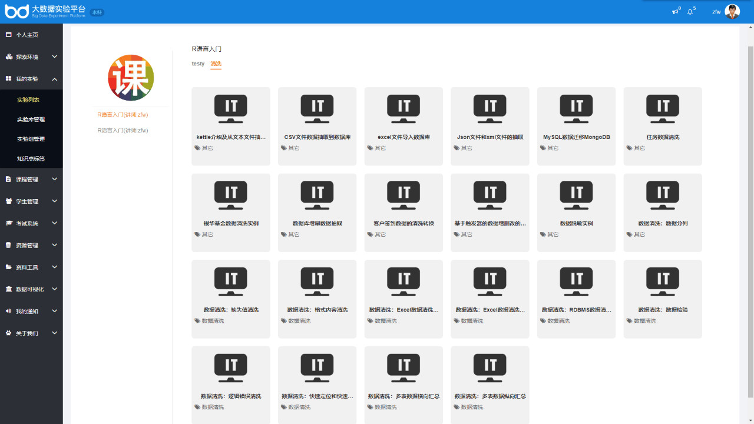Select the 清洗 tab
The width and height of the screenshot is (754, 424).
pos(216,64)
